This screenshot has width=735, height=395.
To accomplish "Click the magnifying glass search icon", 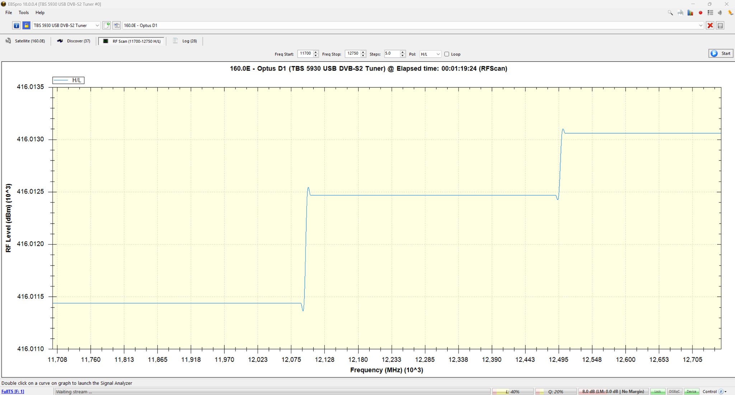I will click(x=670, y=13).
